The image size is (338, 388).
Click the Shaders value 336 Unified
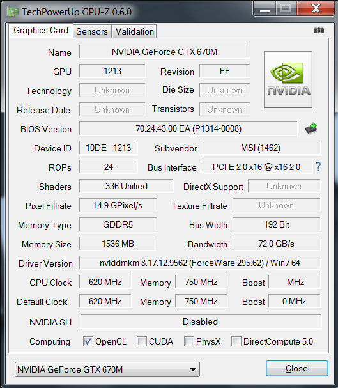(x=126, y=186)
